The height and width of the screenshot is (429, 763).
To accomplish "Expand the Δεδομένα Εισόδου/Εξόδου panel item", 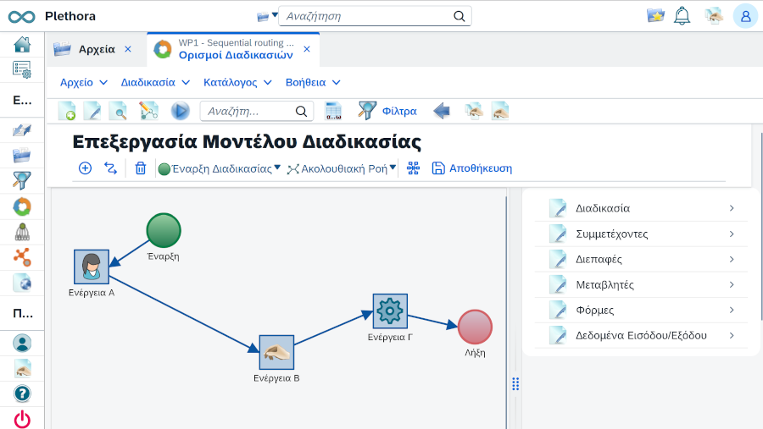I will coord(641,335).
